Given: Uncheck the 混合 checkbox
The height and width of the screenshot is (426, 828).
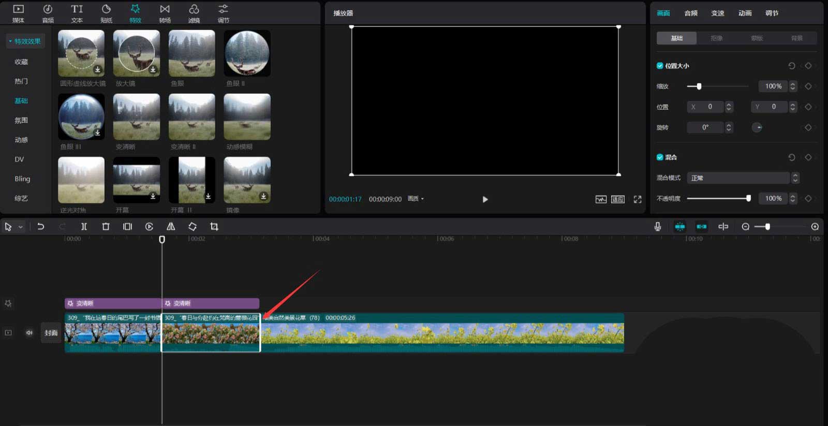Looking at the screenshot, I should point(660,157).
